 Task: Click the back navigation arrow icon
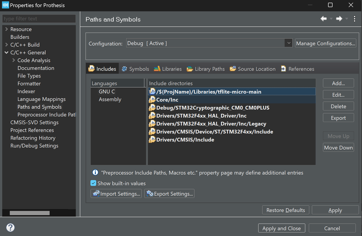pyautogui.click(x=323, y=19)
